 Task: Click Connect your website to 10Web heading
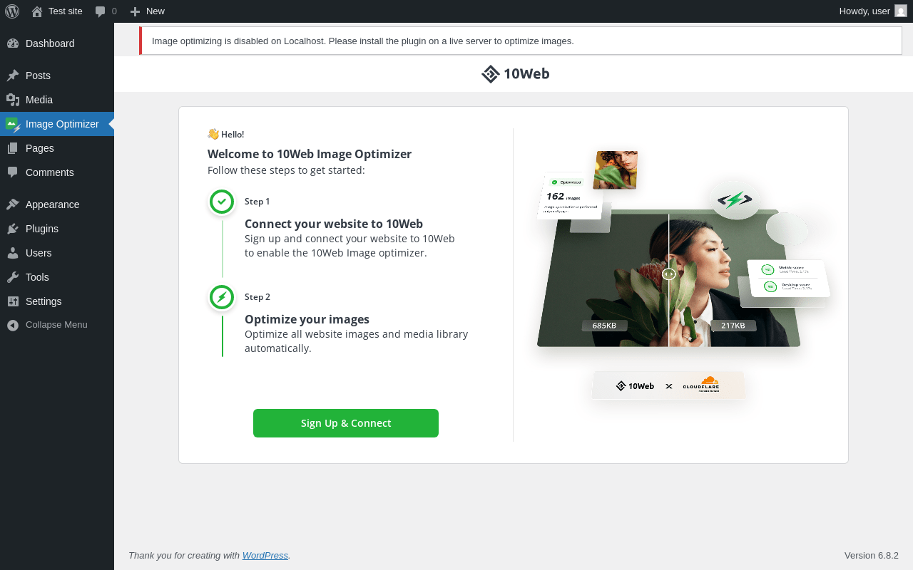coord(334,224)
